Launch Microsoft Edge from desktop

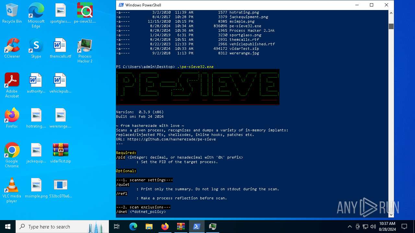click(x=36, y=16)
